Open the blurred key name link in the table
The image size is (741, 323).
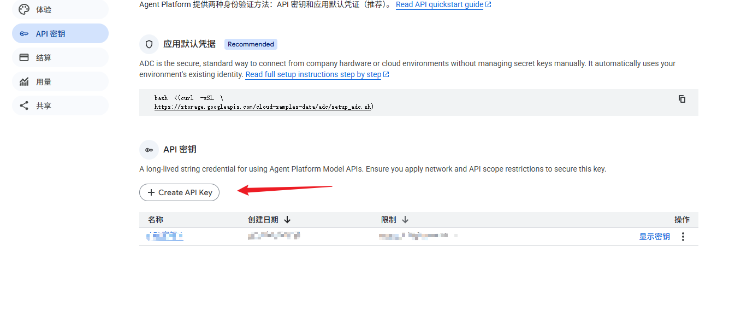pos(165,236)
